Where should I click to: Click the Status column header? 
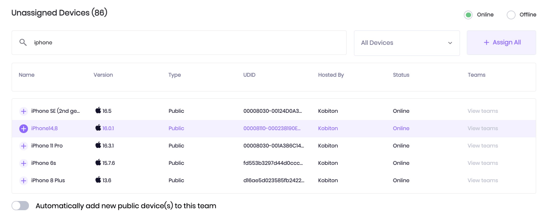pyautogui.click(x=401, y=75)
